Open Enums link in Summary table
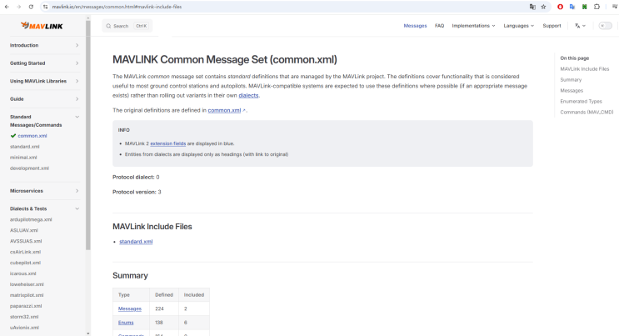 click(126, 323)
